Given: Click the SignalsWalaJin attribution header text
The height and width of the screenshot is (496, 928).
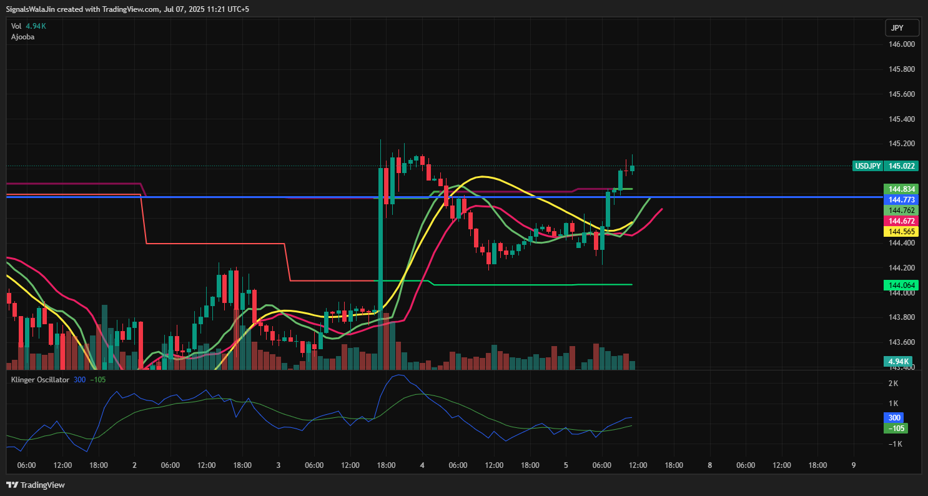Looking at the screenshot, I should 128,9.
